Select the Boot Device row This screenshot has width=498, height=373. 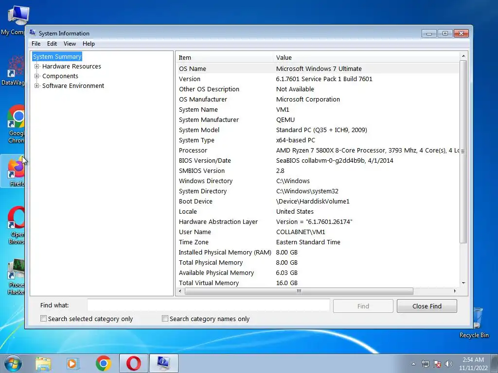pos(317,202)
